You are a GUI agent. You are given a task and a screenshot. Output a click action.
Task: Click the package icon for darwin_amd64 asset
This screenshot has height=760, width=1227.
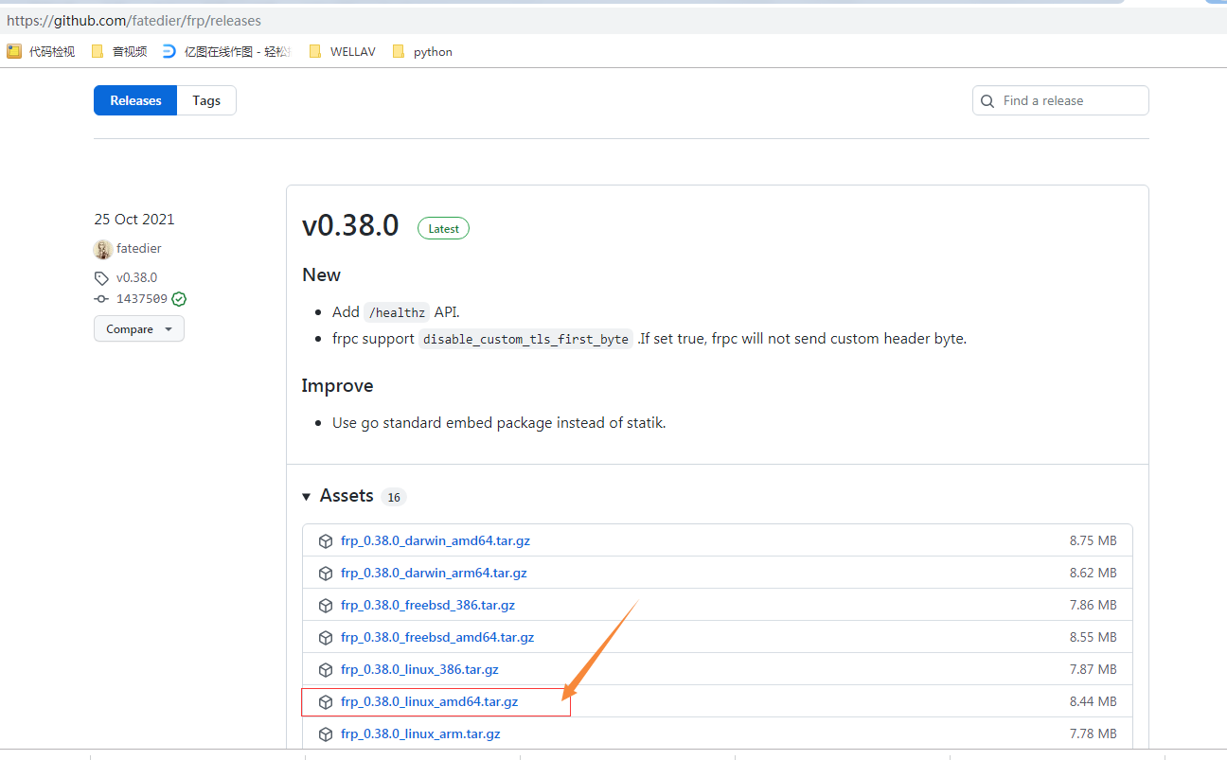point(326,541)
